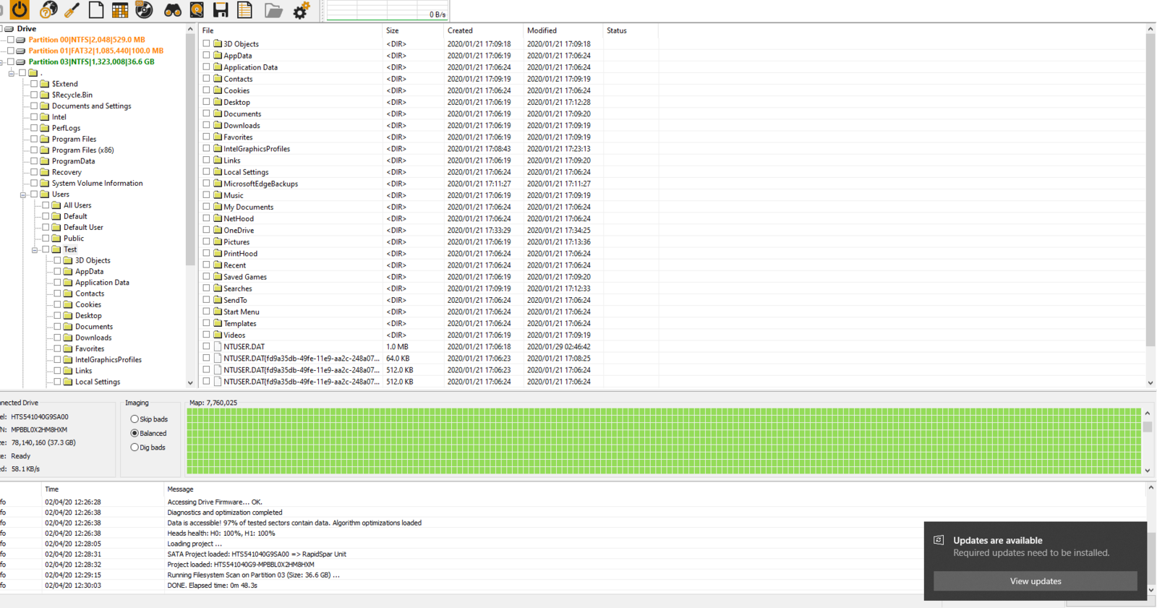Image resolution: width=1157 pixels, height=608 pixels.
Task: Click the binoculars search icon
Action: point(173,9)
